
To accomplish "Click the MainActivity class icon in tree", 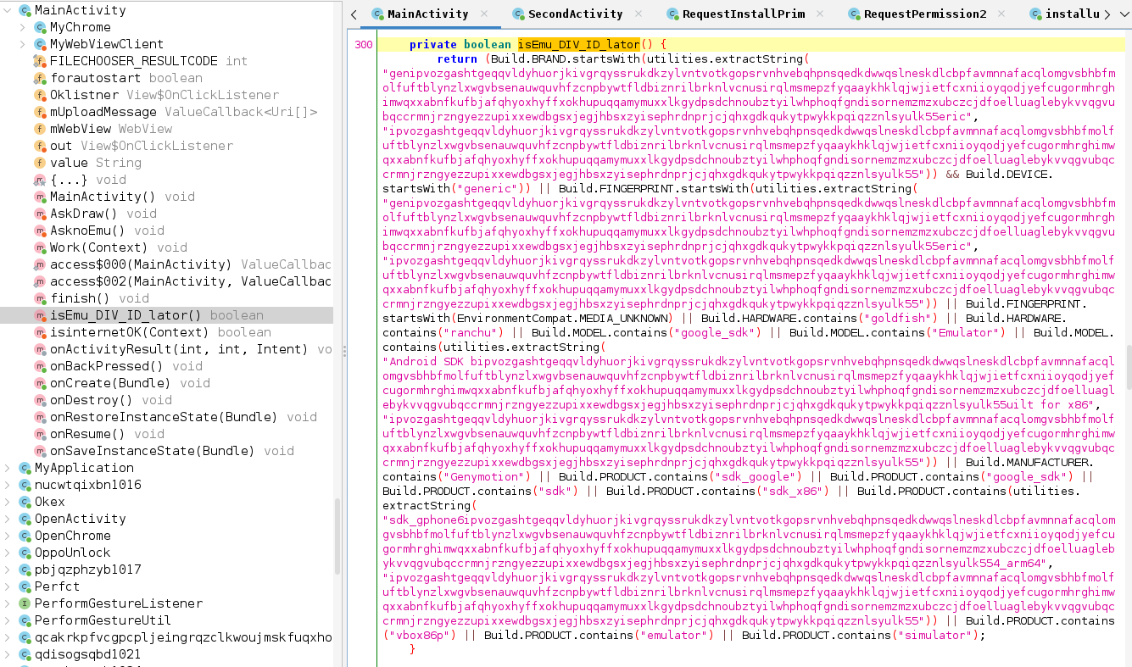I will click(25, 11).
